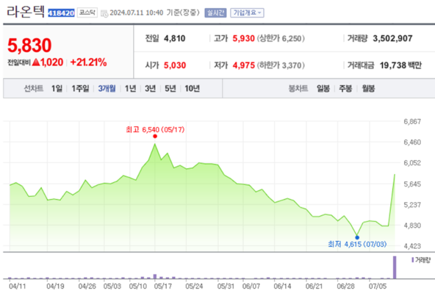Select the 1년 chart period
This screenshot has height=293, width=435.
130,88
